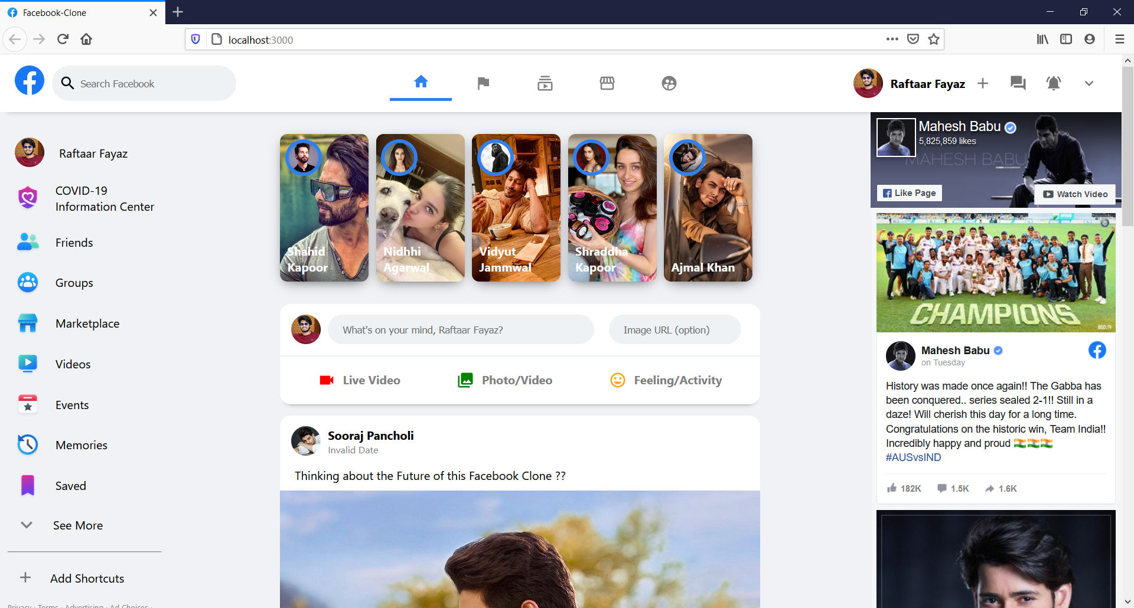The height and width of the screenshot is (608, 1134).
Task: Focus the Search Facebook field
Action: (144, 83)
